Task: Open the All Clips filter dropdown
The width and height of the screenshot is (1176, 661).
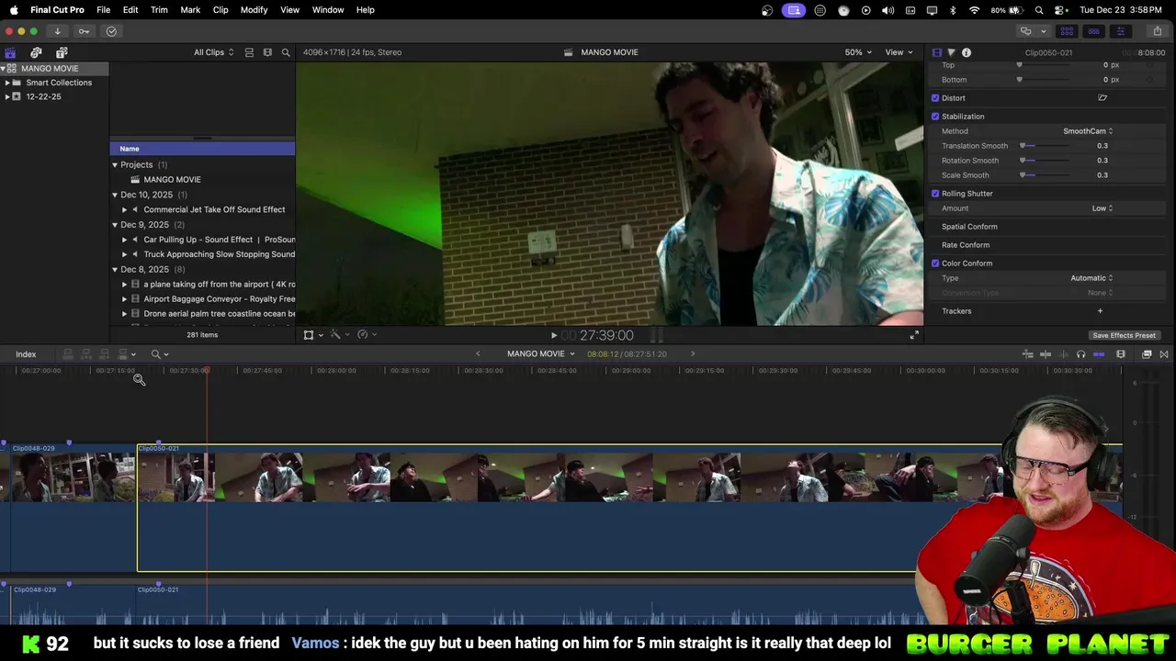Action: point(213,52)
